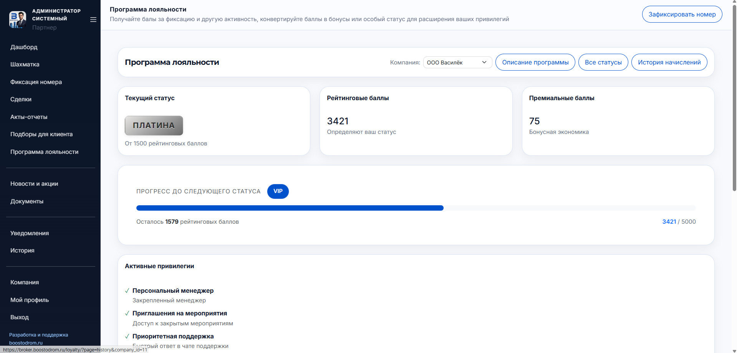Select Акты-отчеты menu item

click(29, 117)
